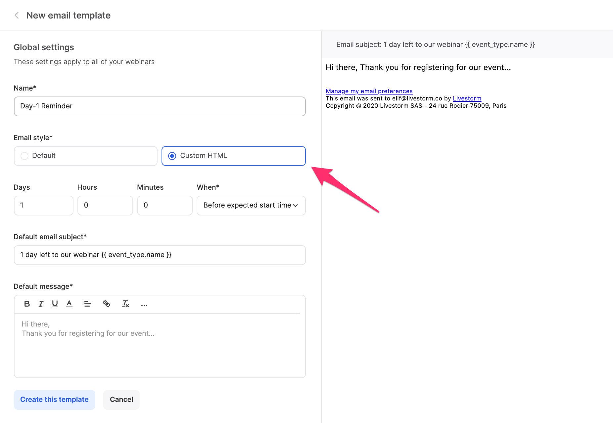This screenshot has width=613, height=423.
Task: Open Manage my email preferences
Action: point(369,91)
